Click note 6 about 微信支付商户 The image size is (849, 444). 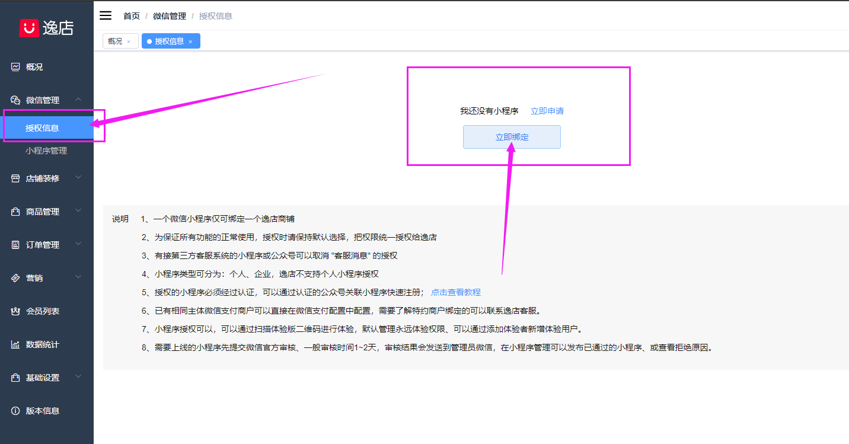click(341, 311)
